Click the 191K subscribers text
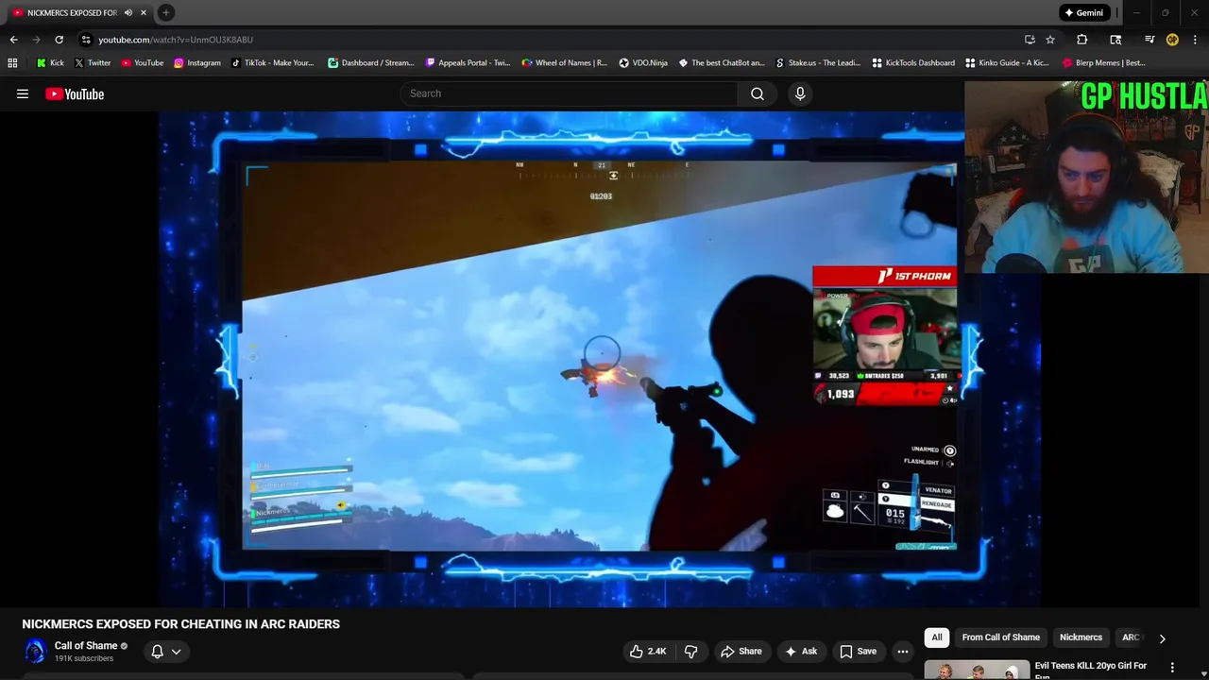This screenshot has height=680, width=1209. click(x=84, y=658)
